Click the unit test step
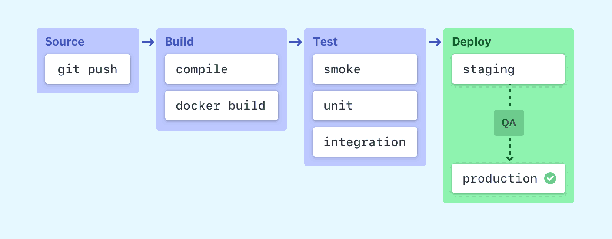The width and height of the screenshot is (612, 239). 365,105
